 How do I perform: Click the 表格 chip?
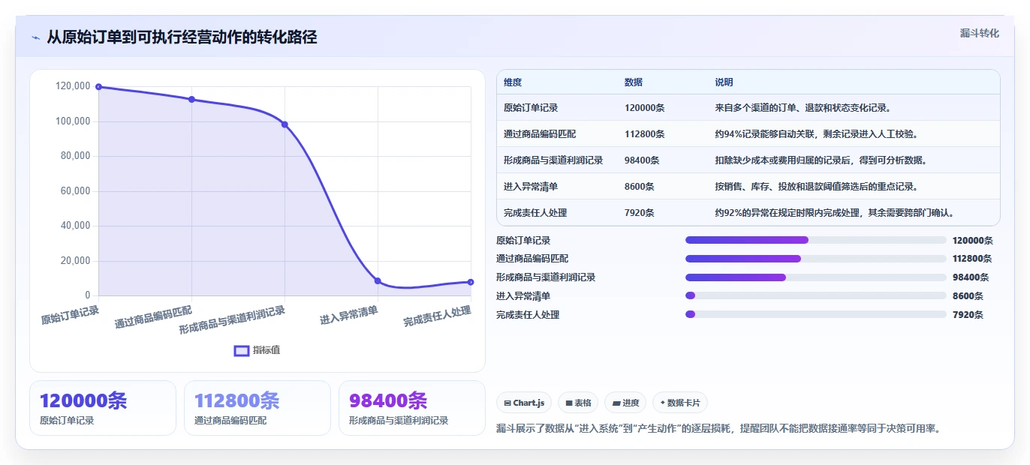coord(578,403)
